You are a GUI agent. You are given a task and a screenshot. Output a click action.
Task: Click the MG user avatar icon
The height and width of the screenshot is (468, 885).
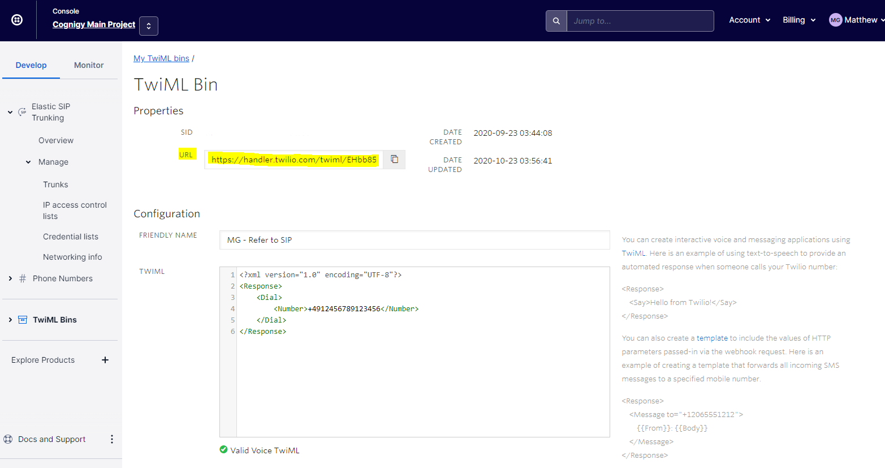point(835,20)
